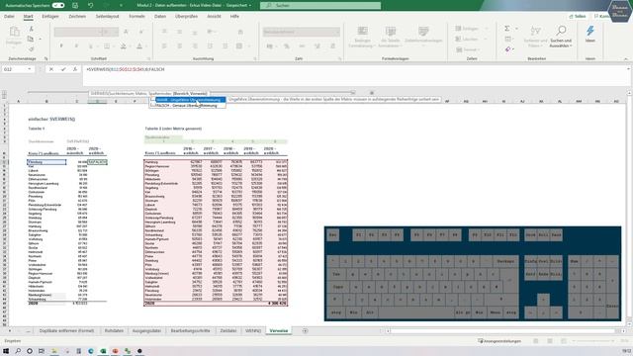Open the Zieldatei sheet tab
Screen dimensions: 633x356
click(228, 330)
